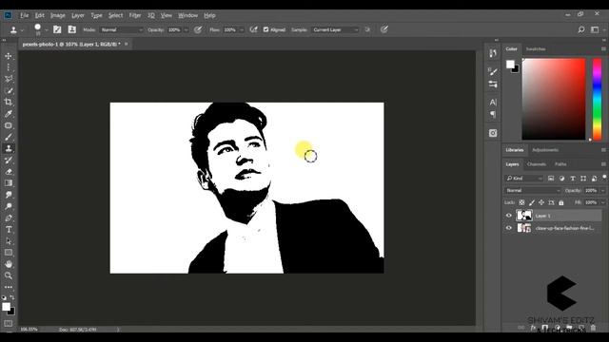Hide Layer 1 with its eye icon
This screenshot has width=609, height=342.
pos(509,216)
